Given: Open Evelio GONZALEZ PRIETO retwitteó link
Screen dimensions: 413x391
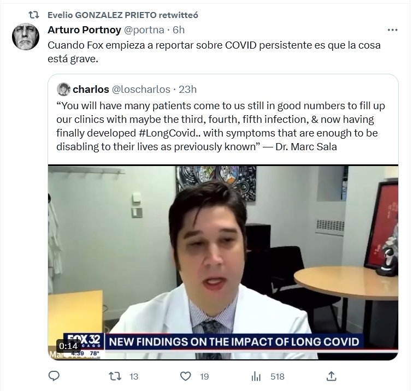Looking at the screenshot, I should [123, 15].
